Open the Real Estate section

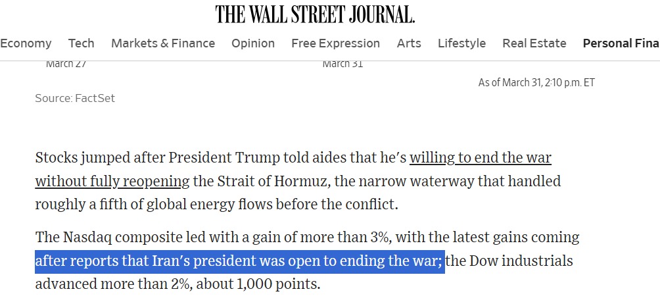tap(534, 43)
